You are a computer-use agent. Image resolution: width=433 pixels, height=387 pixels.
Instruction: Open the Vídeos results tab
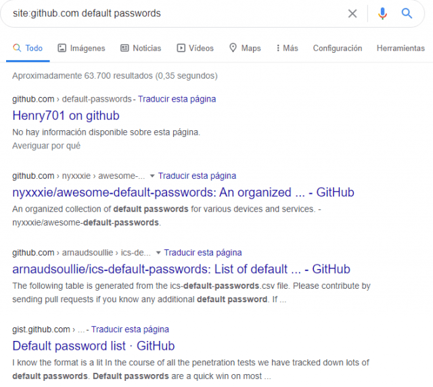click(x=195, y=48)
